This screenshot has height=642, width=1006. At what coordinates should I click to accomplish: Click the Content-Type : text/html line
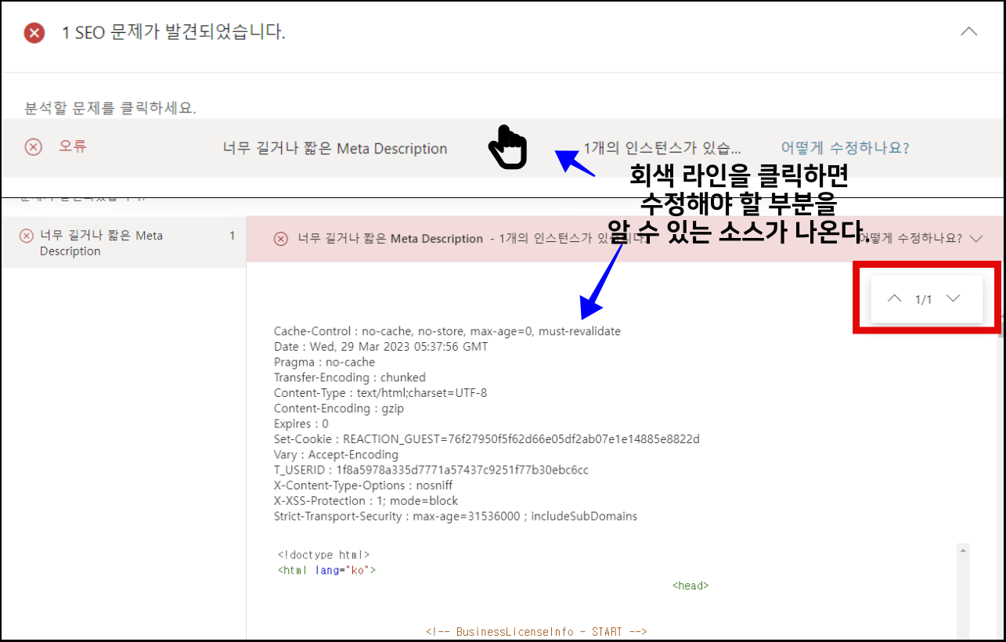380,393
